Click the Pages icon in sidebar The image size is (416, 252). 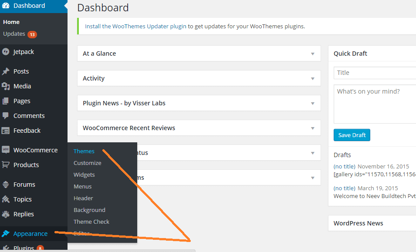6,101
